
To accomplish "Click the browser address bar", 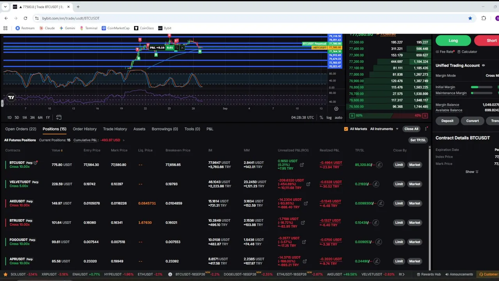I will click(x=249, y=18).
